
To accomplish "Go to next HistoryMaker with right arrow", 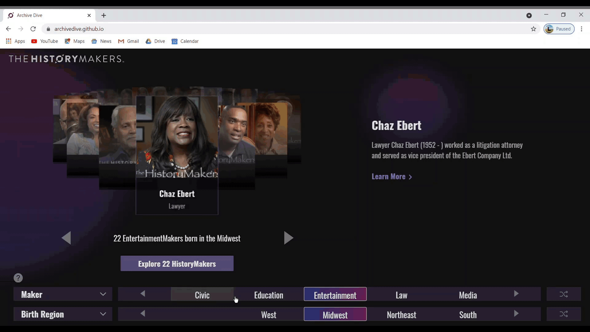I will tap(288, 238).
